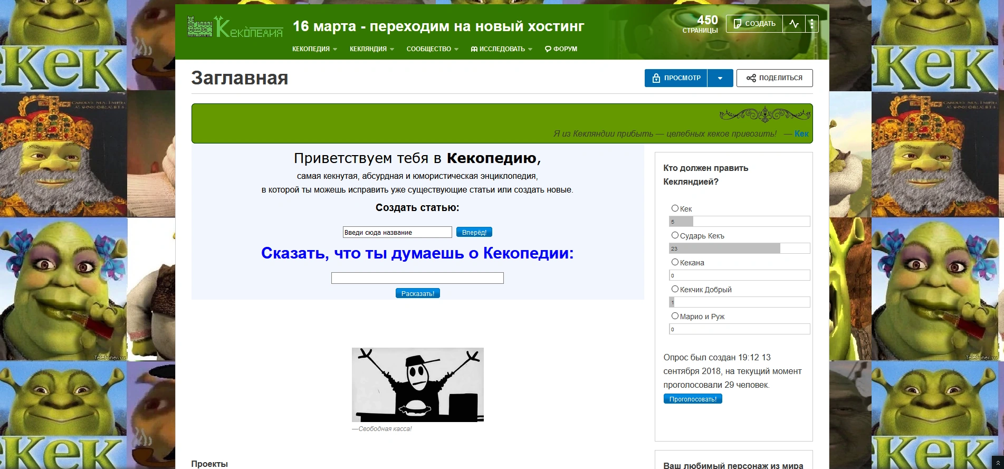1004x469 pixels.
Task: Click the Сударь Кекъ poll result bar
Action: (x=739, y=248)
